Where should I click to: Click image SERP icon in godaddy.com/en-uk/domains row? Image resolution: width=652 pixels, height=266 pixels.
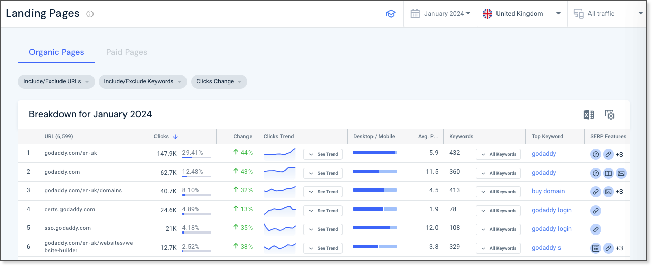(608, 192)
